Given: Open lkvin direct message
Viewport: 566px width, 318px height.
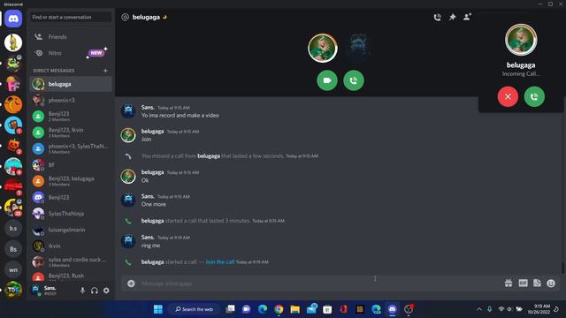Looking at the screenshot, I should click(71, 246).
